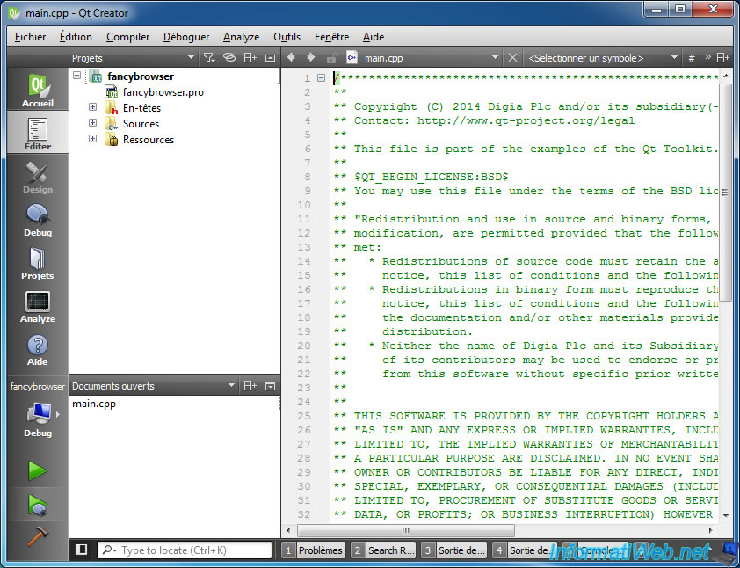Open the filter tree icon in Projets panel
This screenshot has width=740, height=568.
[x=209, y=57]
